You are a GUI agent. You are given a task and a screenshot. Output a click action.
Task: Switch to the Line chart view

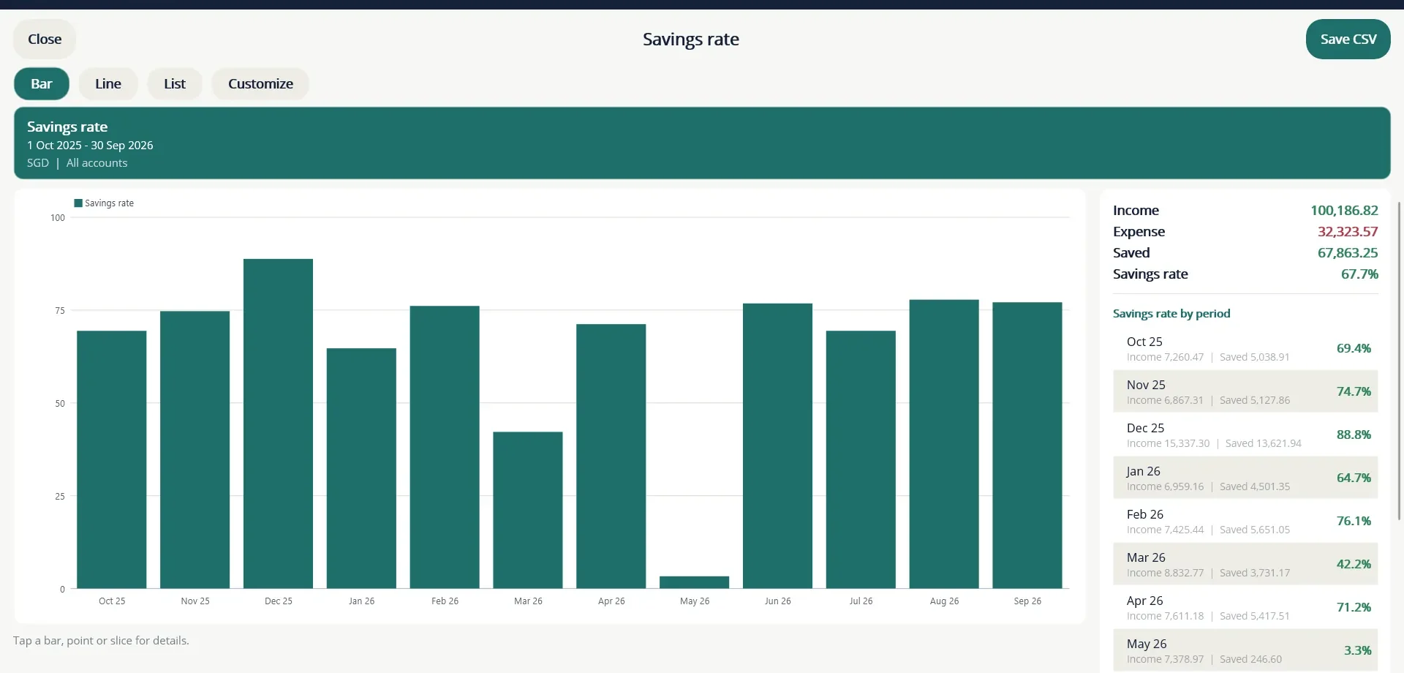pyautogui.click(x=108, y=84)
